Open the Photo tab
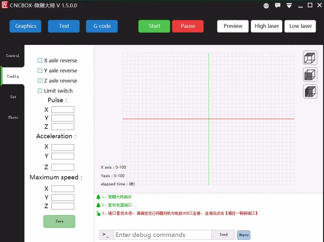Screen dimensions: 324x242 pos(13,118)
